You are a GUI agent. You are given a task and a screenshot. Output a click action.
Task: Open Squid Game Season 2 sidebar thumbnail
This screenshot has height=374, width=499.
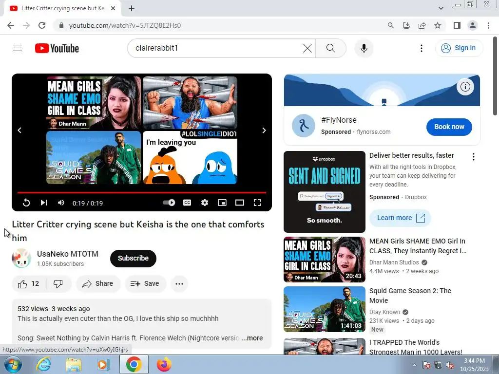[324, 309]
